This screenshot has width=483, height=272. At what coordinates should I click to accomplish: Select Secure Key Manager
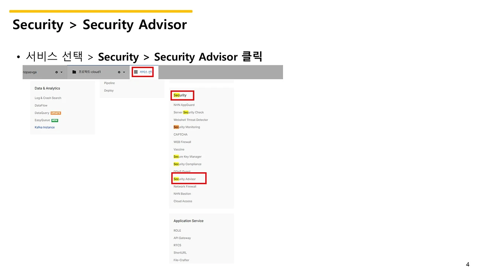click(188, 156)
